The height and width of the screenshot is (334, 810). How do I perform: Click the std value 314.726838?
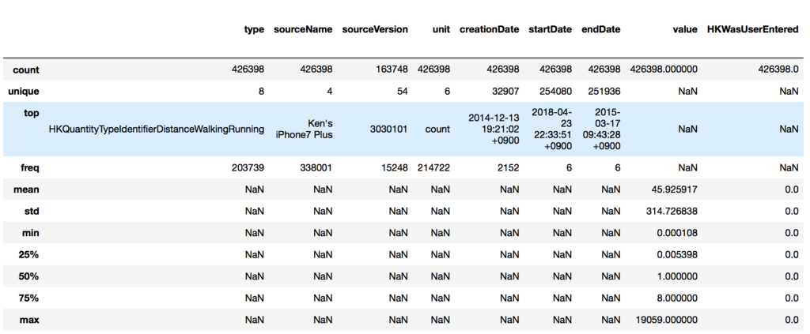[x=673, y=211]
